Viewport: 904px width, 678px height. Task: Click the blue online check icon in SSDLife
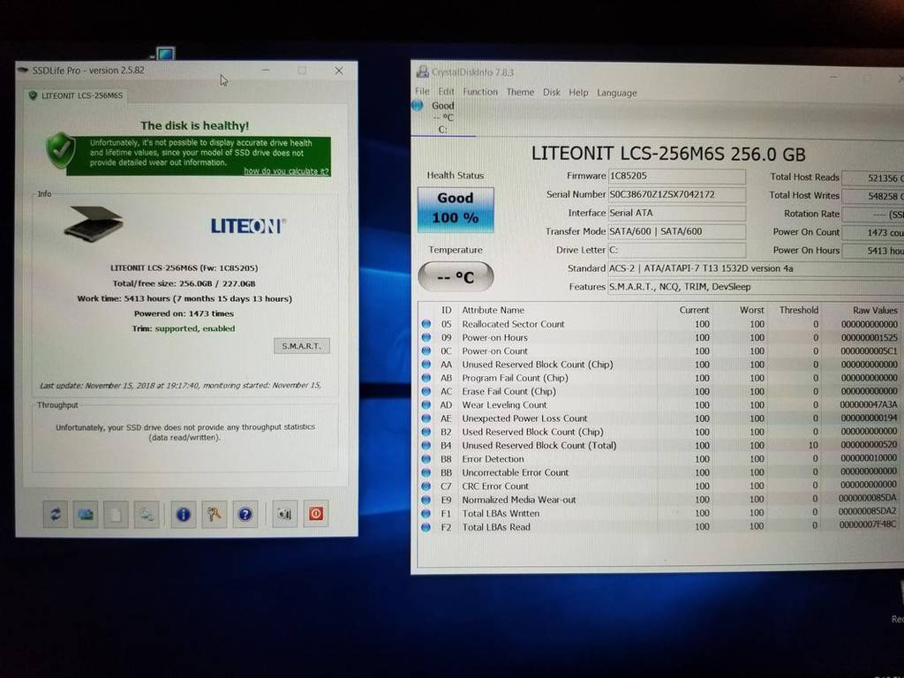point(86,515)
